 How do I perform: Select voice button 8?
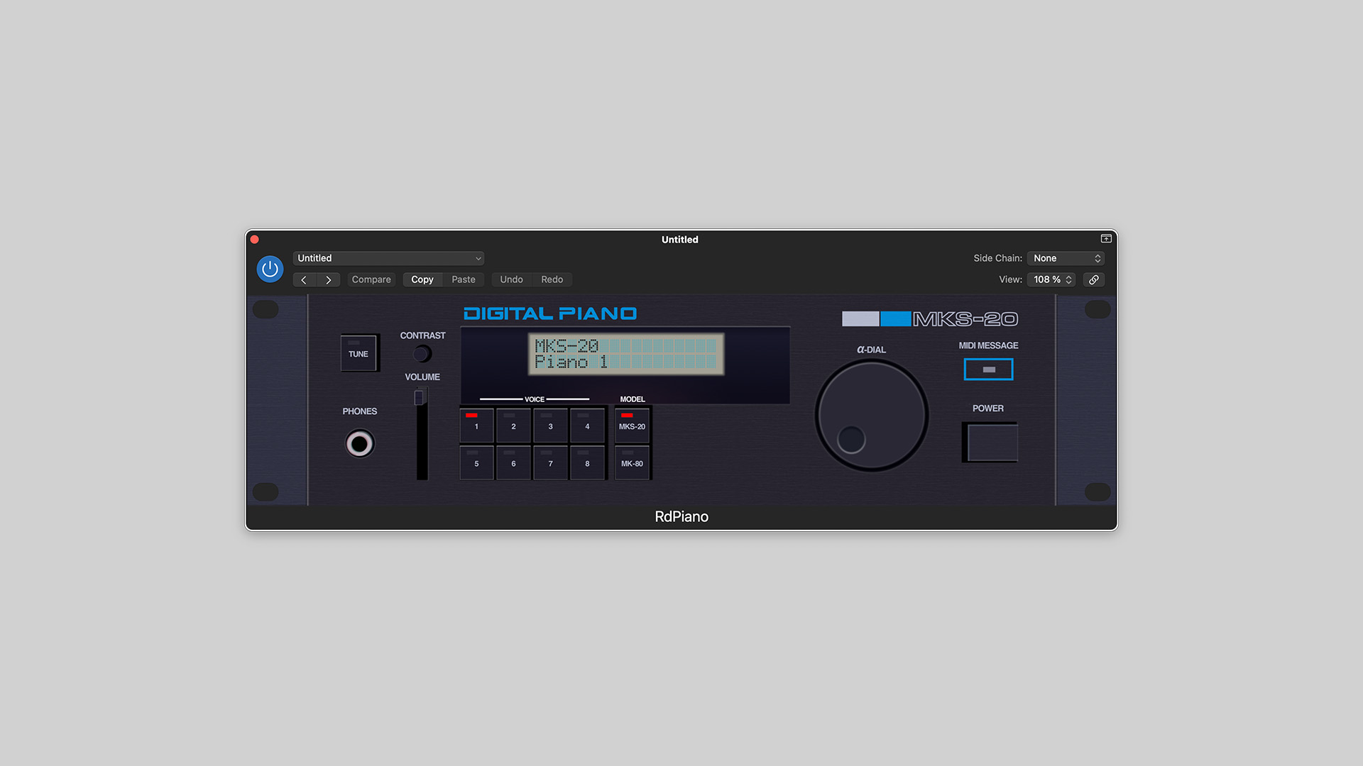click(x=587, y=462)
